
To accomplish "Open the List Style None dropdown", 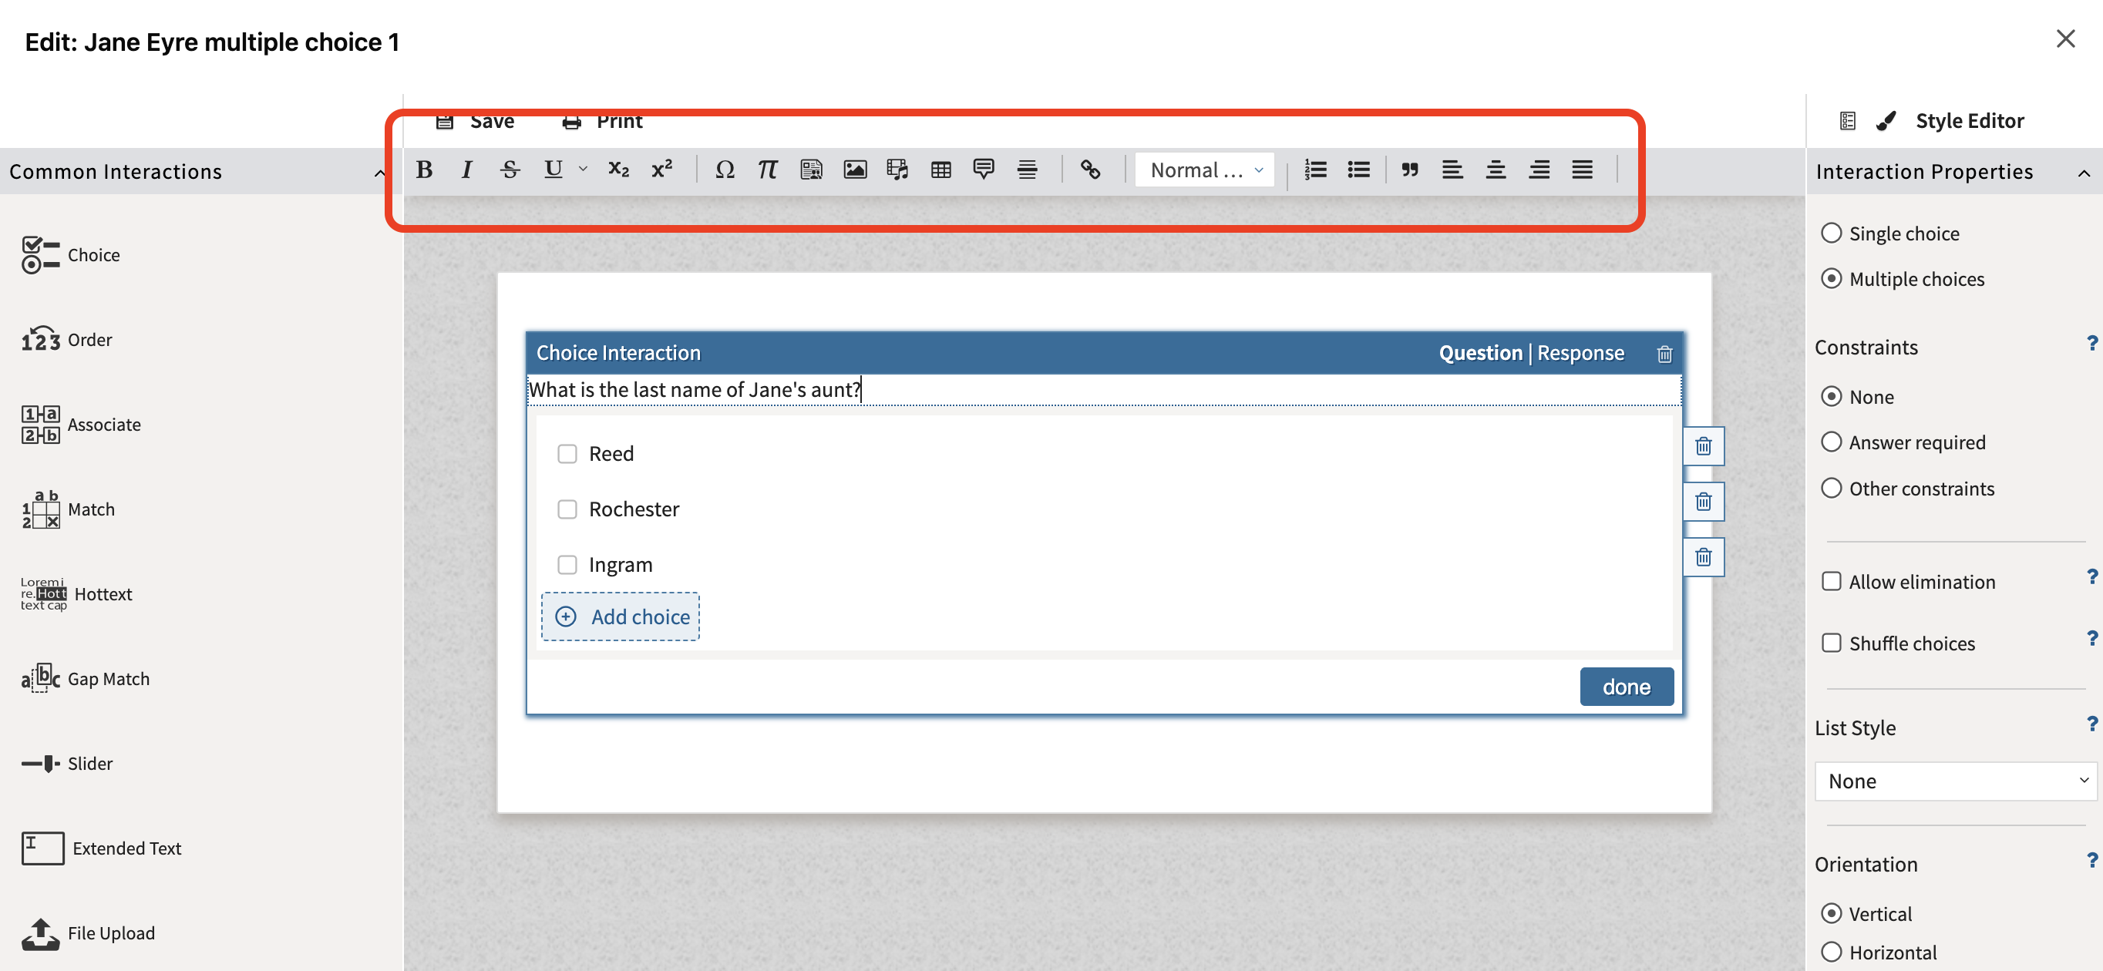I will tap(1955, 781).
